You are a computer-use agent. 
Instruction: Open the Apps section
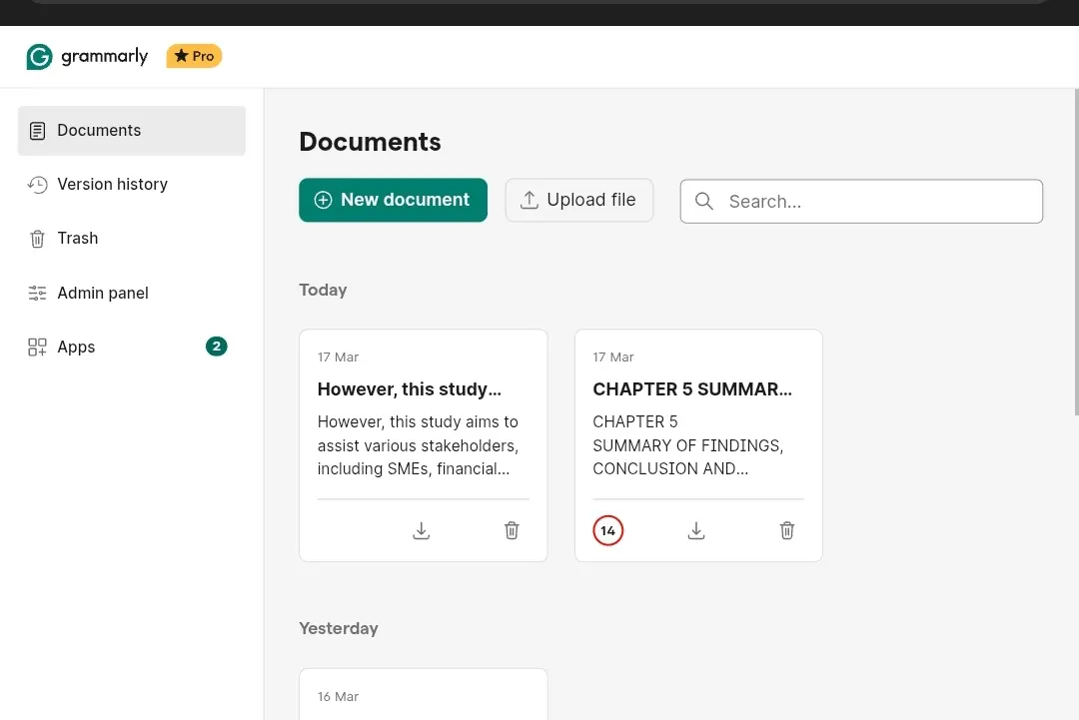click(132, 348)
